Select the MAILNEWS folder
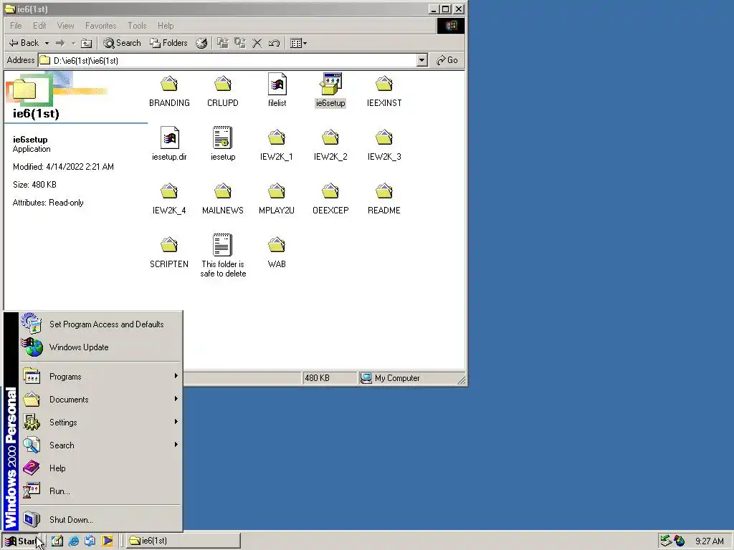734x550 pixels. point(223,199)
